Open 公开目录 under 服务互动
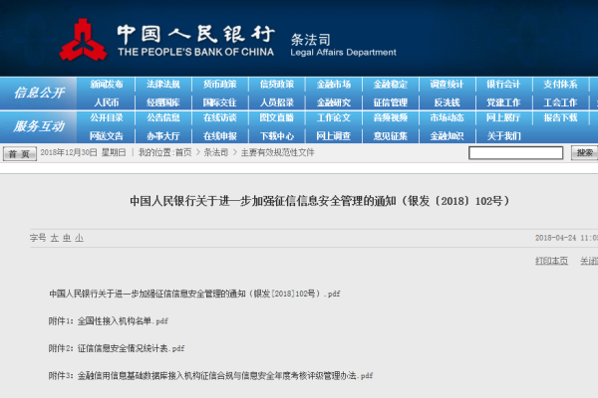The width and height of the screenshot is (598, 398). [107, 117]
